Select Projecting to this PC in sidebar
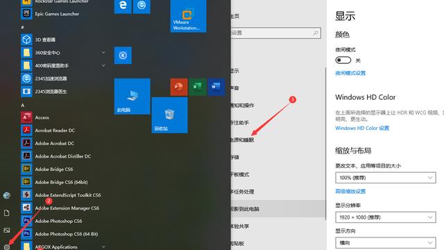 (278, 209)
